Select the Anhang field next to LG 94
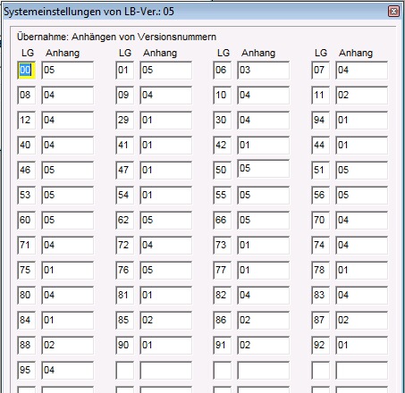The height and width of the screenshot is (393, 405). pyautogui.click(x=361, y=121)
